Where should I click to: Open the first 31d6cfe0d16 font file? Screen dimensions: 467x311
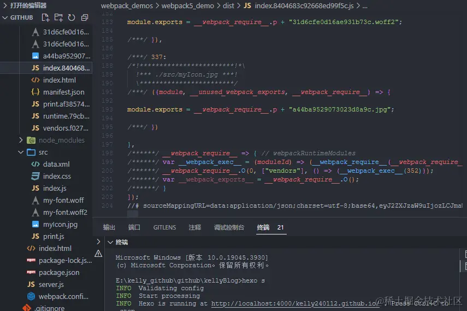click(x=66, y=32)
